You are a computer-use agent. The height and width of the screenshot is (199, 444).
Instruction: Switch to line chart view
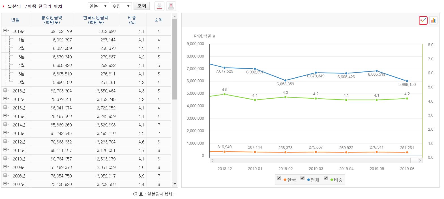423,20
